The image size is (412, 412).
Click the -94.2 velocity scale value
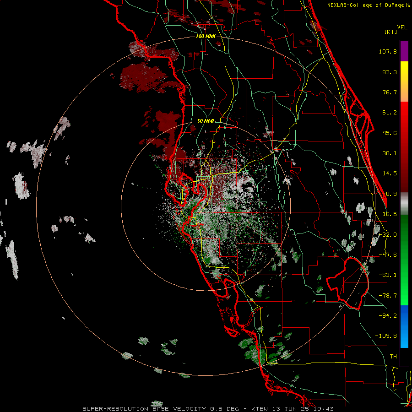[388, 315]
